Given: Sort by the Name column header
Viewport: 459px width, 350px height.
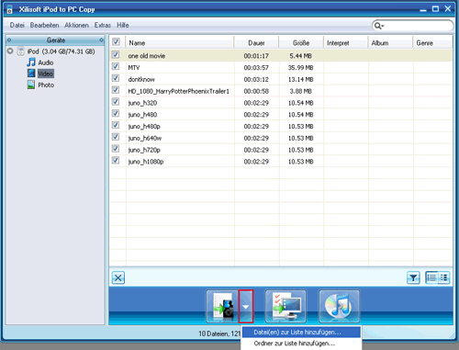Looking at the screenshot, I should pos(180,43).
